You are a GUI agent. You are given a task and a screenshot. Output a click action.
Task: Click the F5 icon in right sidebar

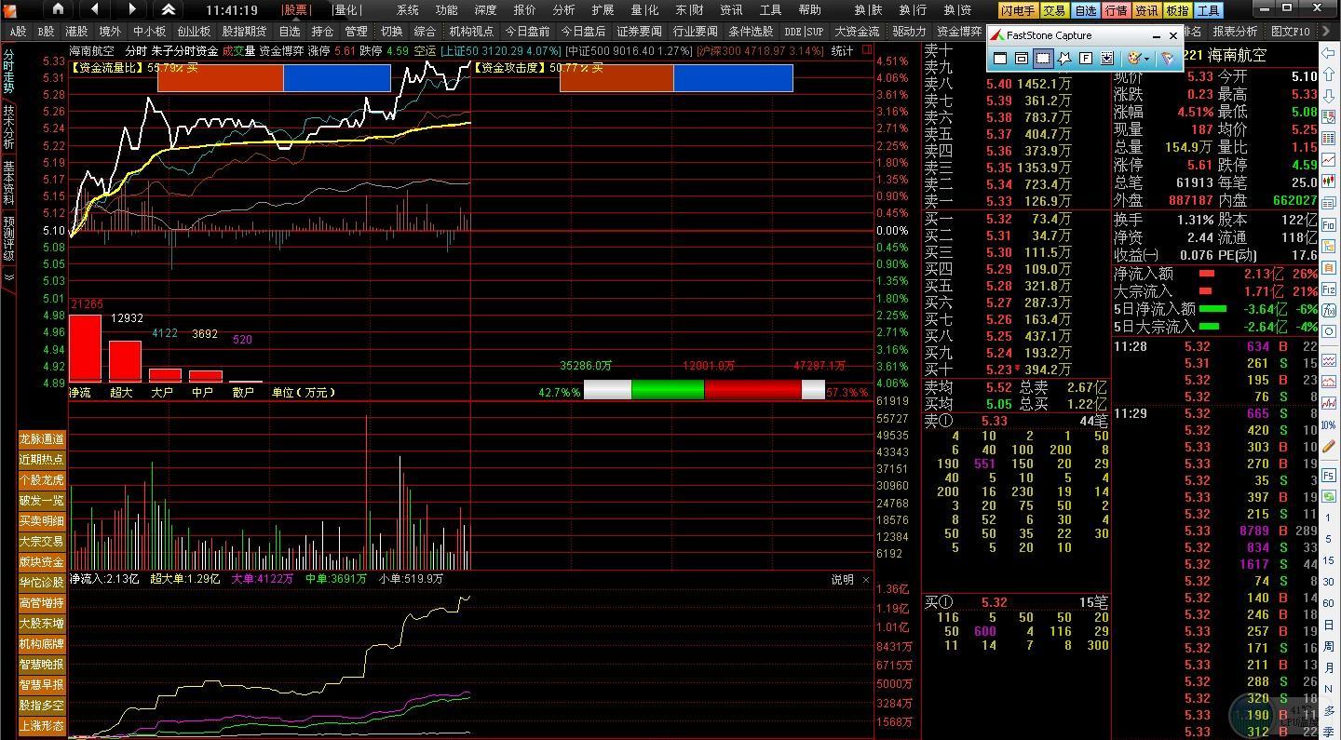(1329, 475)
